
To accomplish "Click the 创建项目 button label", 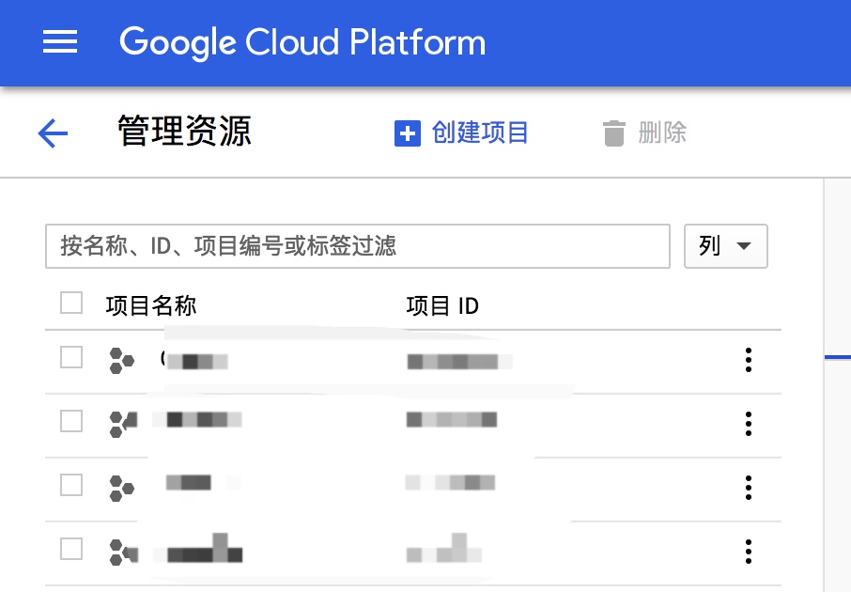I will (x=480, y=133).
